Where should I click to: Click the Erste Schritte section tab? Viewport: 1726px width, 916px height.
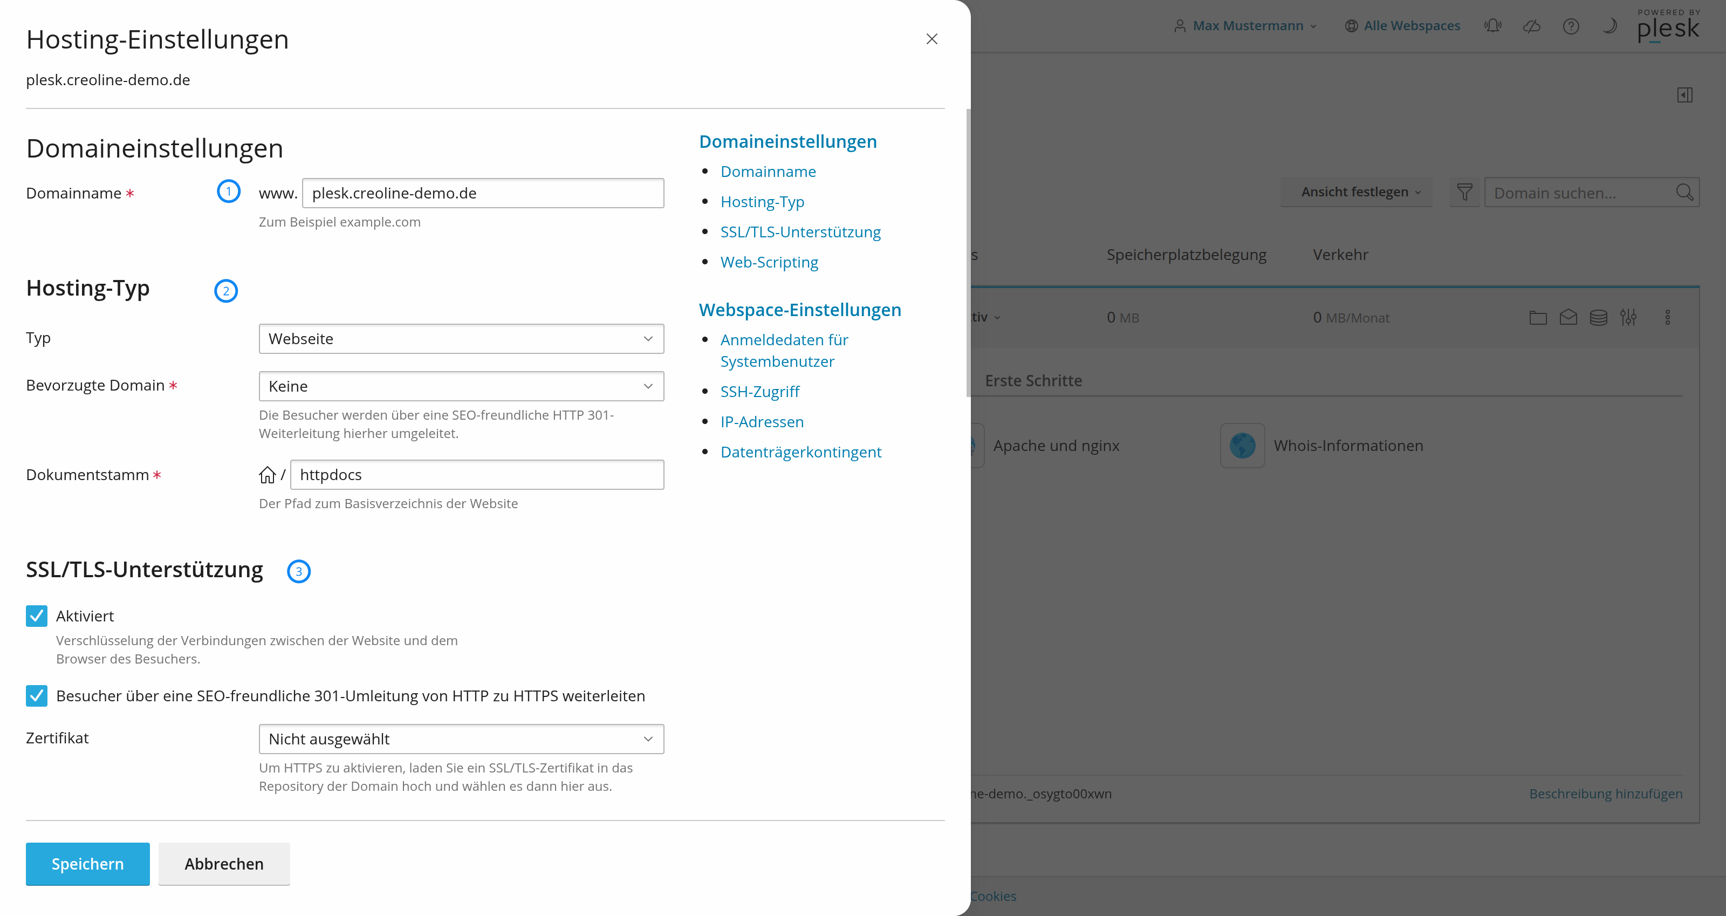pos(1033,381)
